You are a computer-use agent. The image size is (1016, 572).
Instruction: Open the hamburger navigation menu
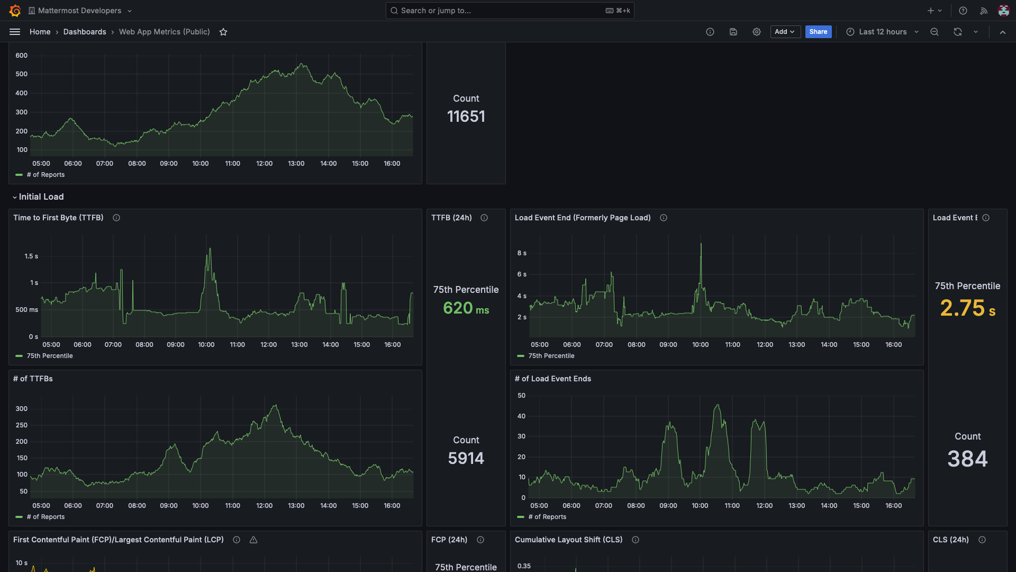point(15,32)
